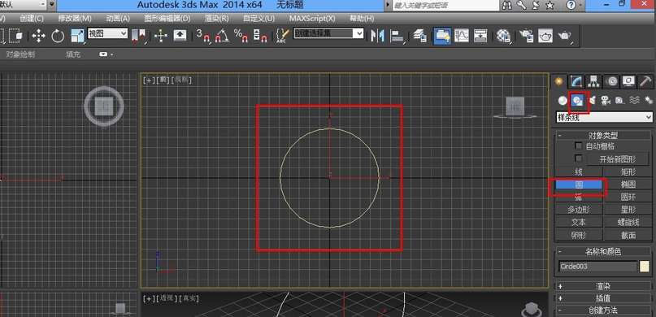Image resolution: width=656 pixels, height=317 pixels.
Task: Open the 创建选择集 dropdown
Action: 328,33
